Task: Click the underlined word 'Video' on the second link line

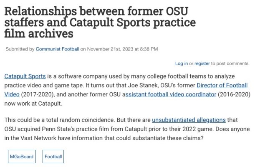Action: click(12, 94)
